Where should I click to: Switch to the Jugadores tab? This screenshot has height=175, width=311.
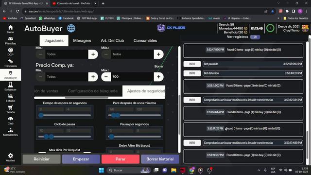tap(54, 40)
